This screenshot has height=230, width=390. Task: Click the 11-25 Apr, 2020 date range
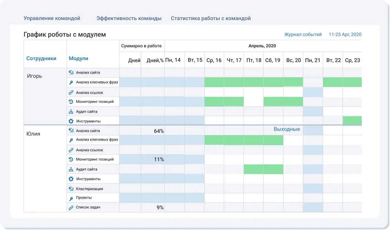pyautogui.click(x=345, y=35)
